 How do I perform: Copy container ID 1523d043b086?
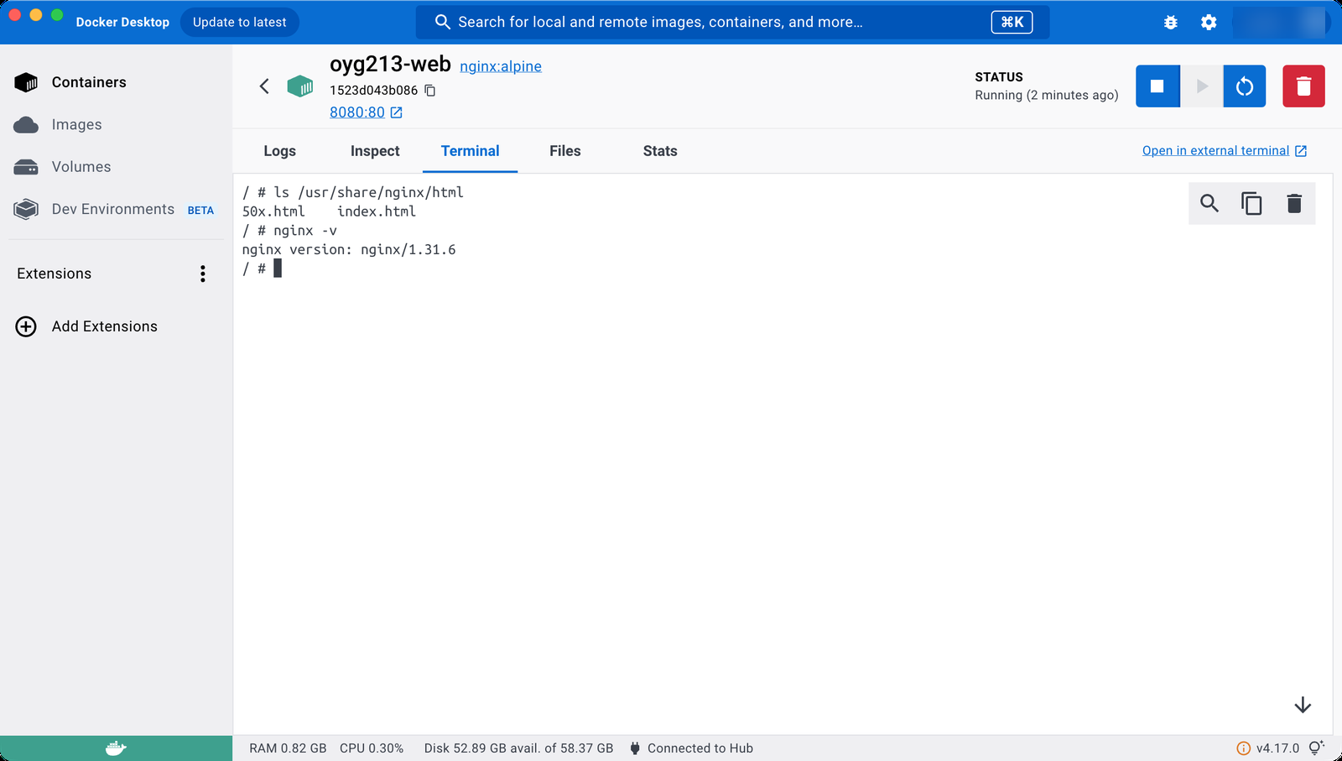tap(430, 91)
